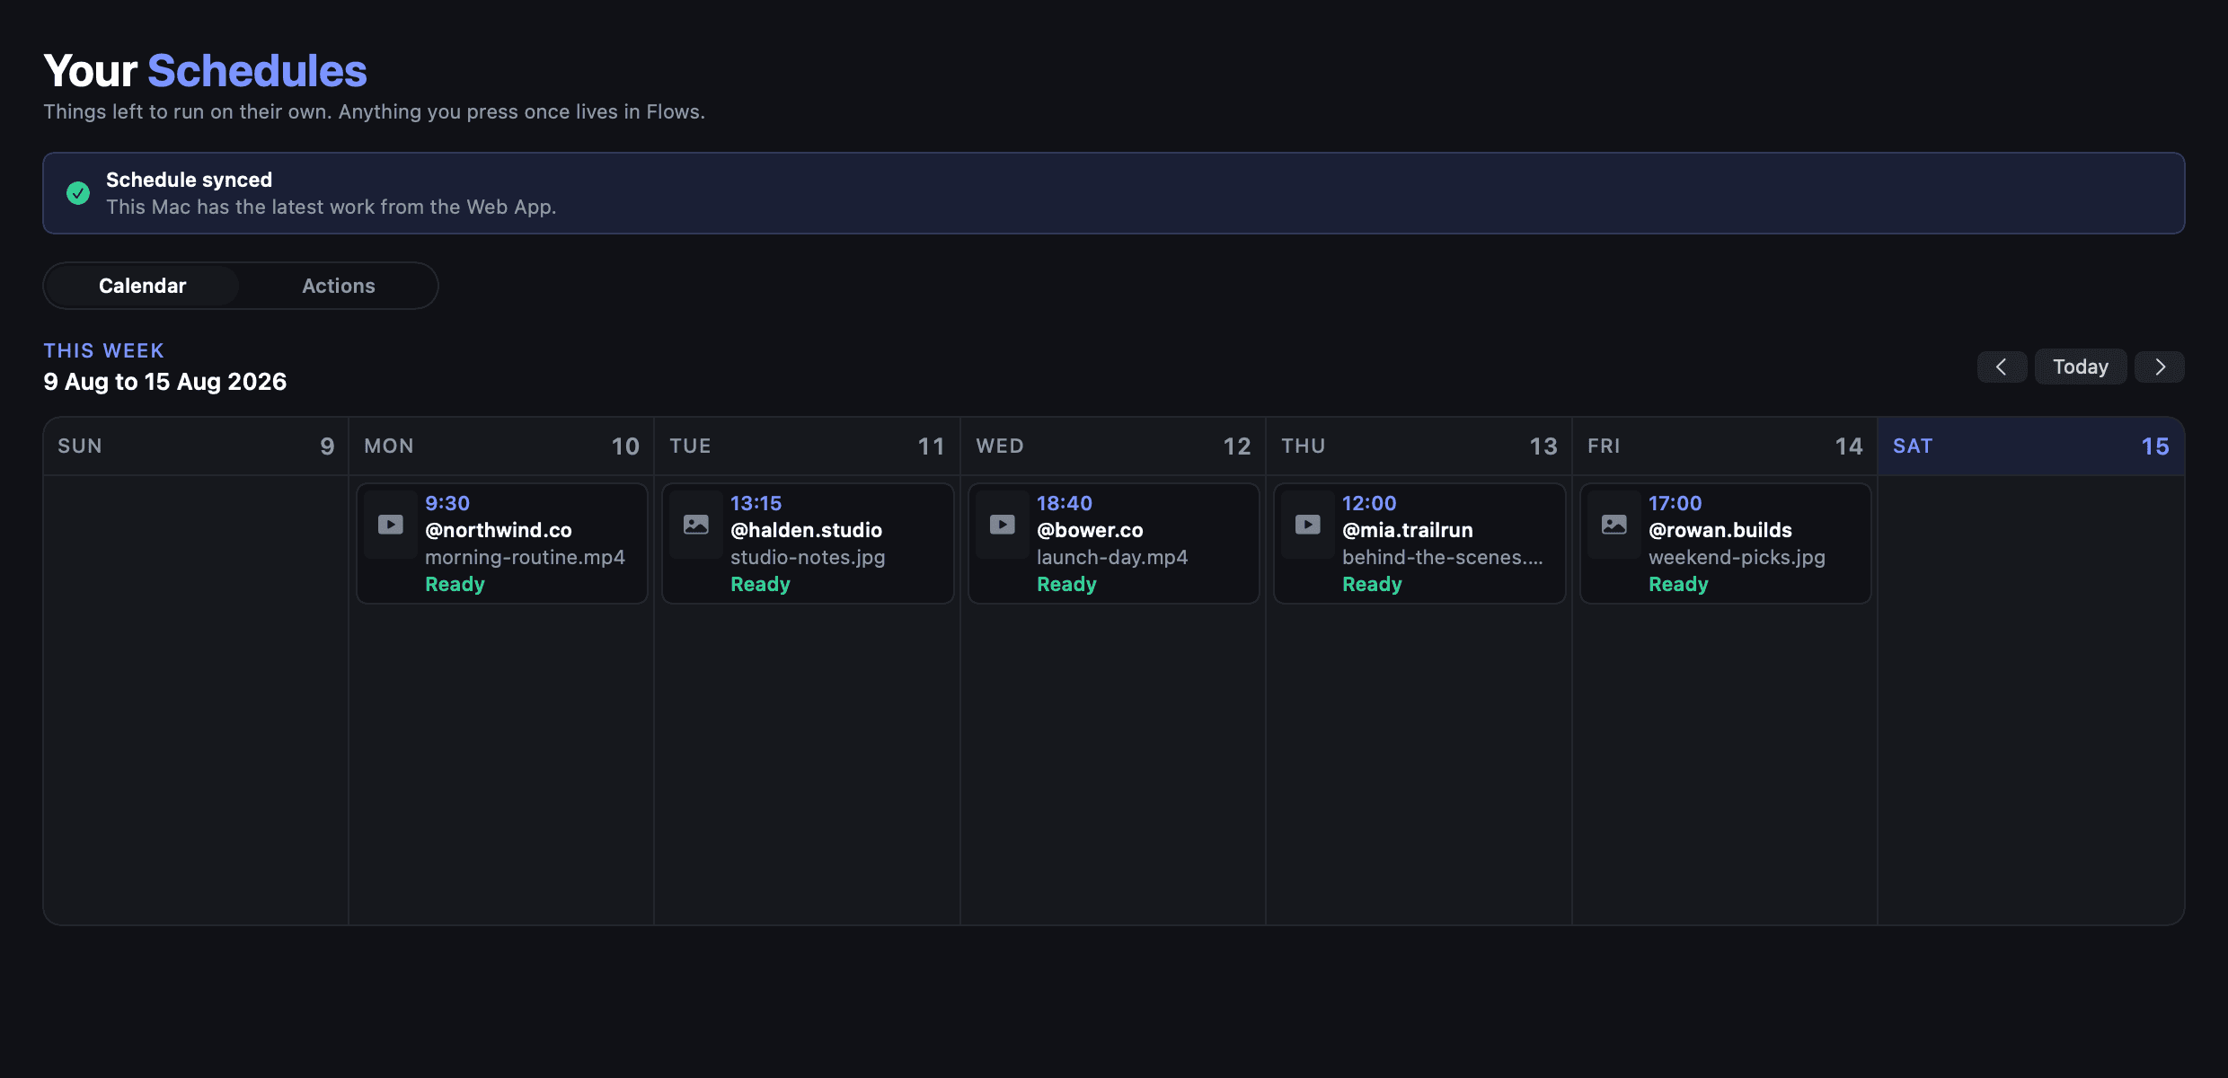Screen dimensions: 2228x1078
Task: Select the FRI 14 day header
Action: 1725,446
